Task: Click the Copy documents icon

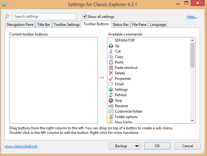Action: click(111, 57)
